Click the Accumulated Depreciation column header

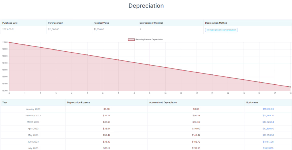(x=163, y=102)
